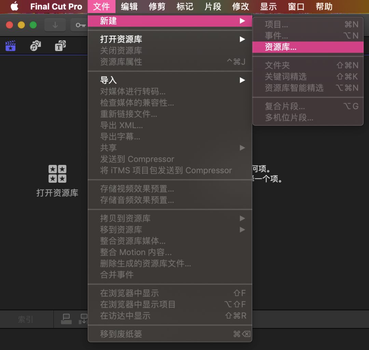Screen dimensions: 369x350
Task: Open the Final Cut Pro application menu
Action: pos(56,7)
